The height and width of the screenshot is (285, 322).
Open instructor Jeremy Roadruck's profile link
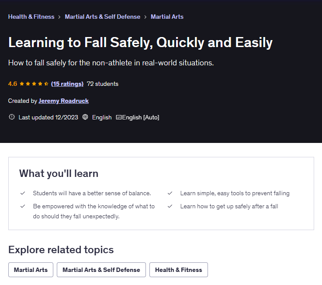pyautogui.click(x=63, y=101)
